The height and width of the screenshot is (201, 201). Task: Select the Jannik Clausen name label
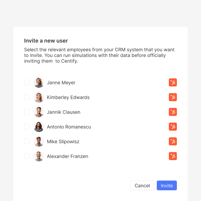(64, 112)
